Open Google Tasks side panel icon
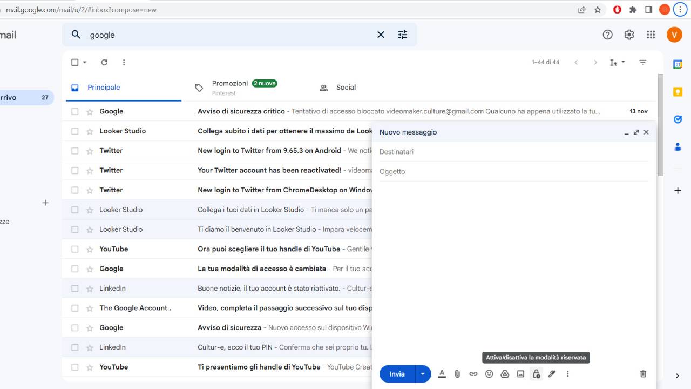691x389 pixels. tap(678, 119)
